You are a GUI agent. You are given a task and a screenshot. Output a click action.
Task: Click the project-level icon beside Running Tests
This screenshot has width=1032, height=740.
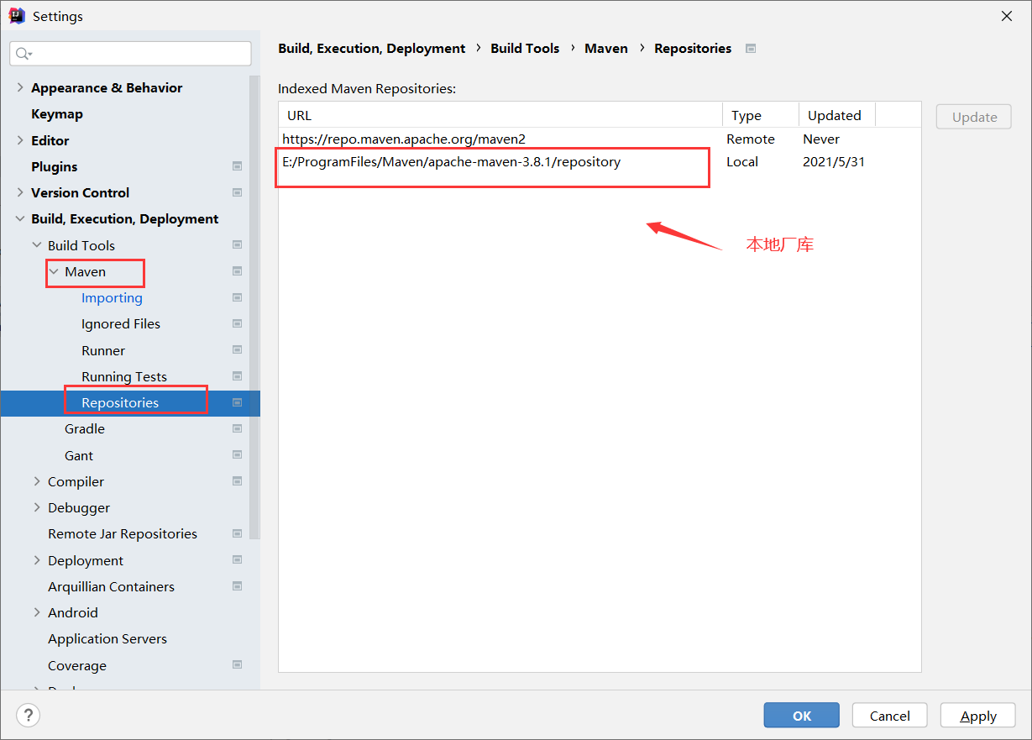point(237,376)
